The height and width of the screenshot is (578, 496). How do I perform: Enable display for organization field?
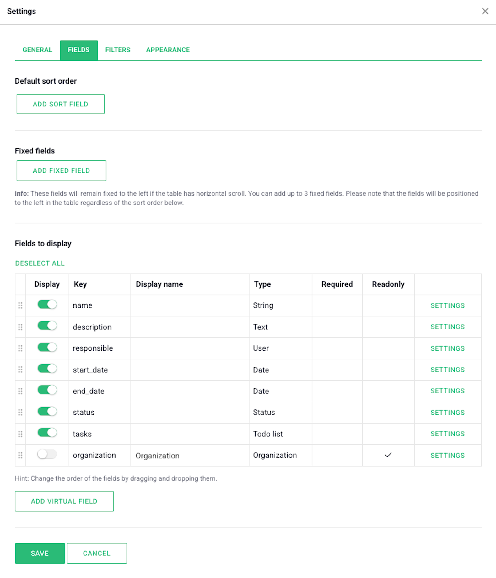(x=47, y=454)
